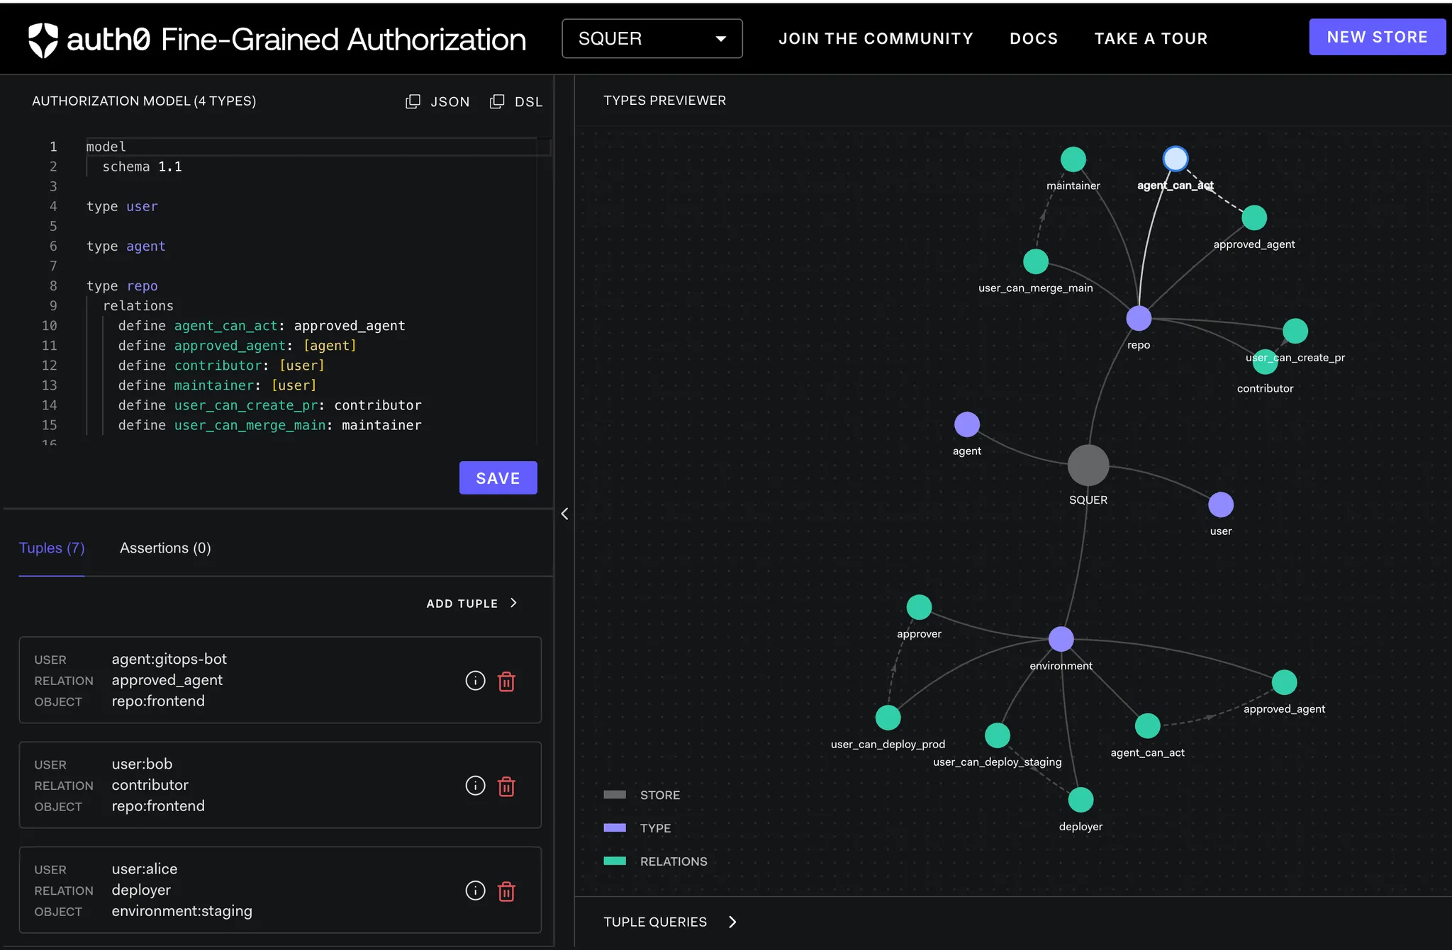Collapse the left panel with chevron

(564, 514)
